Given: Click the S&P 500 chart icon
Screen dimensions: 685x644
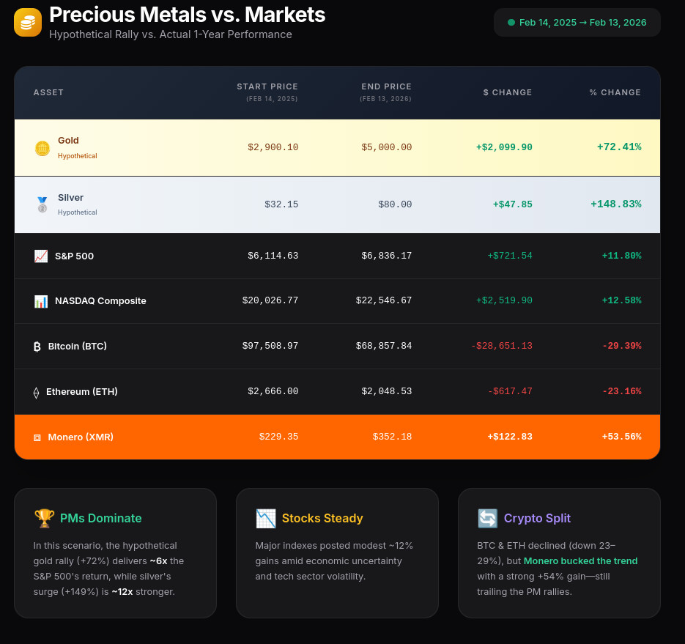Looking at the screenshot, I should 41,256.
